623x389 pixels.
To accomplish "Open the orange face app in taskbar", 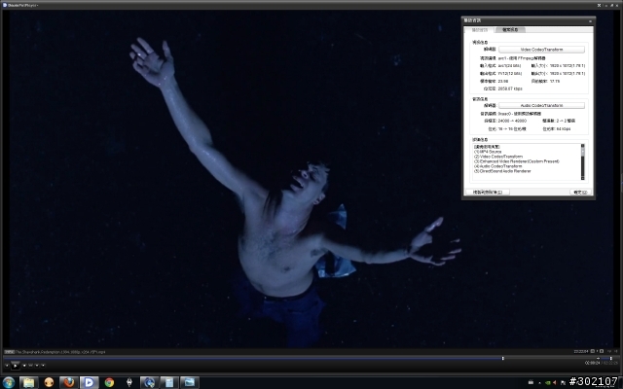I will click(x=49, y=382).
